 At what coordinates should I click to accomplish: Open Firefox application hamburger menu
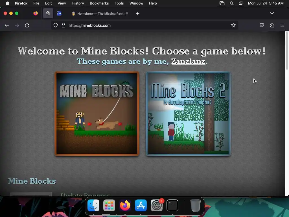(282, 25)
